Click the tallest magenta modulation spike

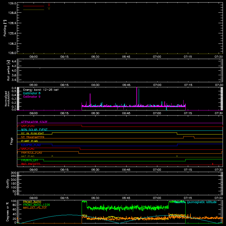[137, 96]
